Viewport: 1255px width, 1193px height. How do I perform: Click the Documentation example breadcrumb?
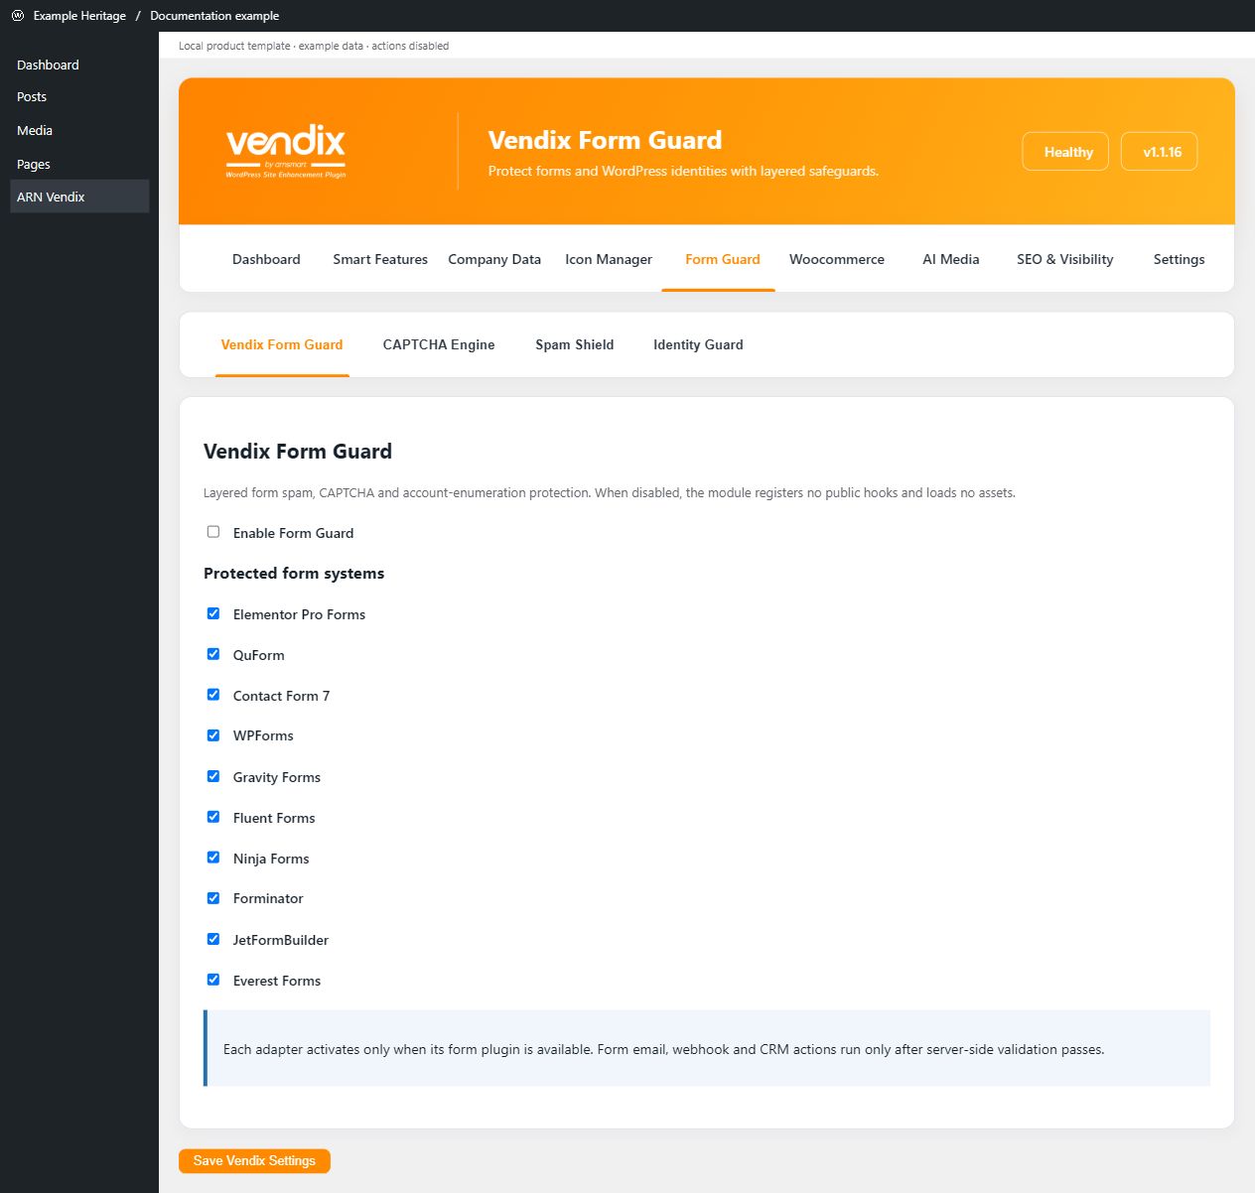tap(214, 16)
